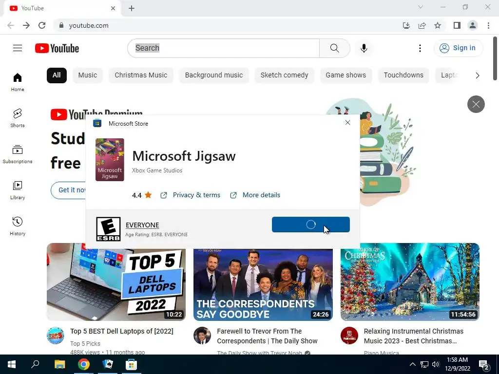Start voice search with the microphone
This screenshot has height=374, width=499.
364,48
